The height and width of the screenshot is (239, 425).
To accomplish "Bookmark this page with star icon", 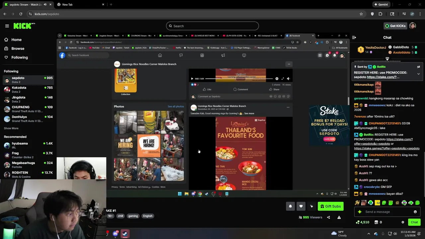I will (361, 14).
